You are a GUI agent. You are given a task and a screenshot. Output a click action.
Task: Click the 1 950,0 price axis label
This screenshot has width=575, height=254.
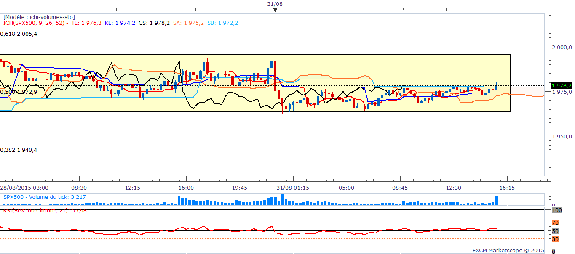pos(562,137)
